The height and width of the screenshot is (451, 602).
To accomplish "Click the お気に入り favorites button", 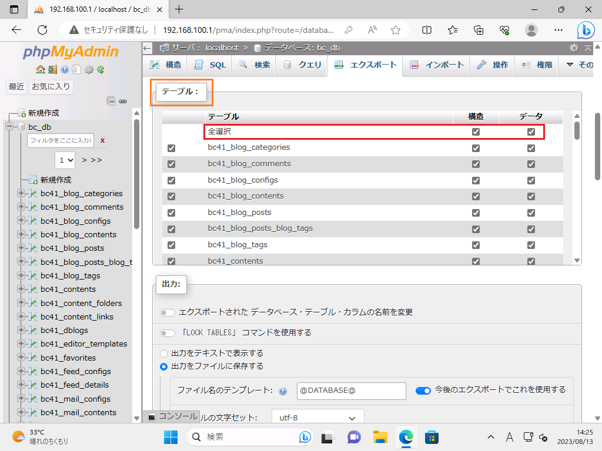I will pos(51,87).
